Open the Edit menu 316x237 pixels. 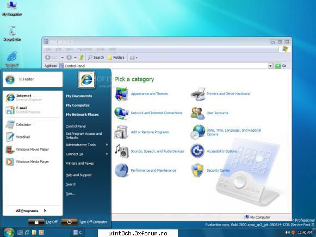coord(58,49)
